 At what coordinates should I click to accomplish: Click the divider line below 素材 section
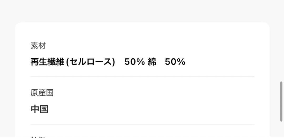pos(142,77)
